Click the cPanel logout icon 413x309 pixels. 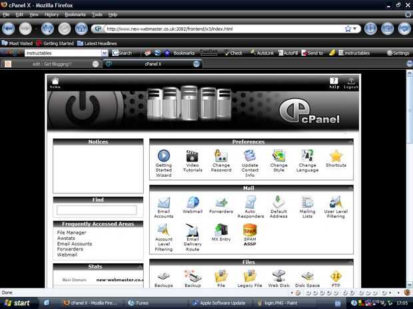point(351,83)
